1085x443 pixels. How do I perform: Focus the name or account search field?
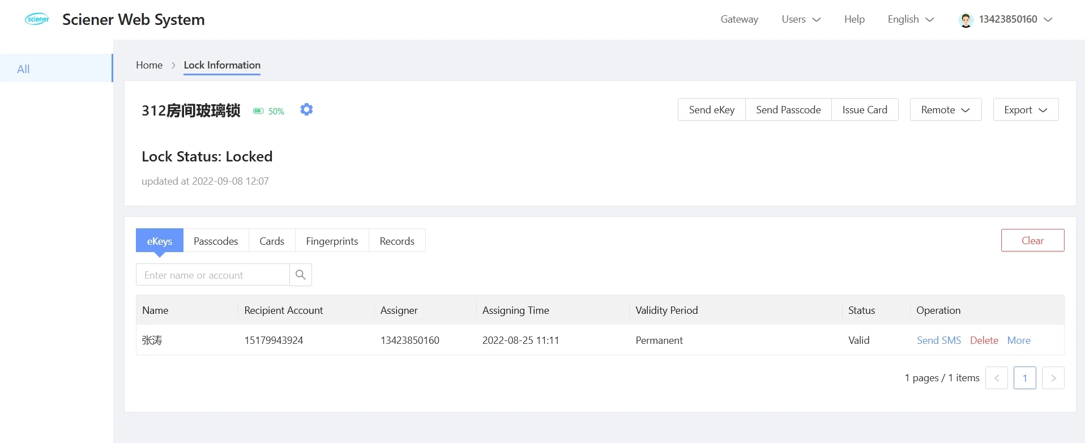(213, 275)
